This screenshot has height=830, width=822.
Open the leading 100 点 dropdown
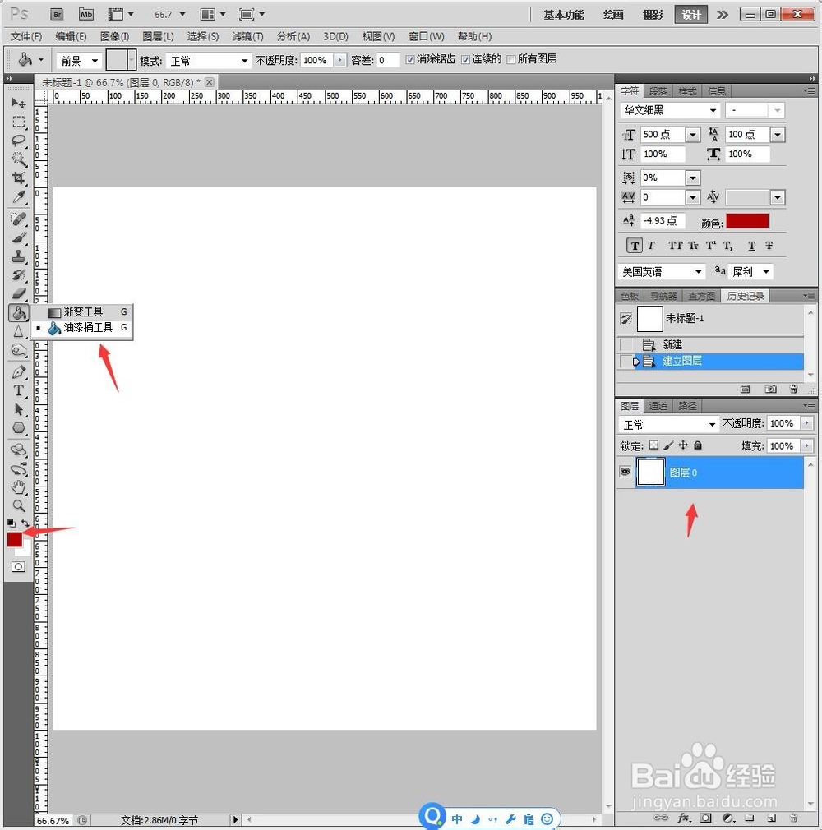pyautogui.click(x=778, y=135)
